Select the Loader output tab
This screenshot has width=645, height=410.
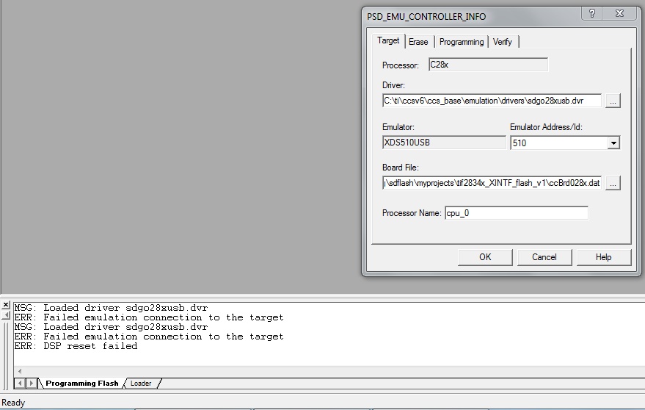point(141,384)
